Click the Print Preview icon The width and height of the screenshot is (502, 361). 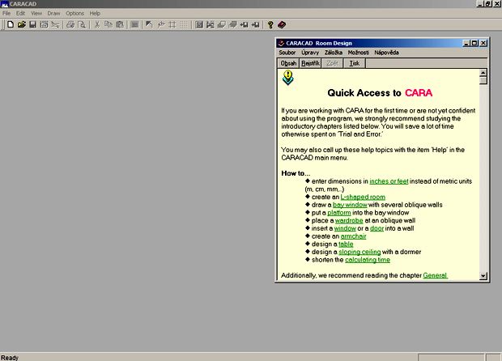[x=82, y=24]
